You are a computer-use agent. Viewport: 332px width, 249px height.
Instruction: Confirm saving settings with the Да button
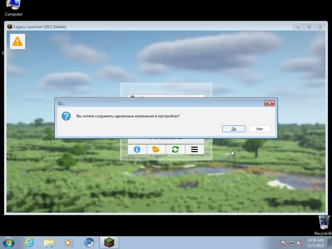pos(233,129)
